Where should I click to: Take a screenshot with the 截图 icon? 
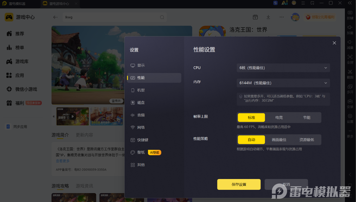(350, 74)
